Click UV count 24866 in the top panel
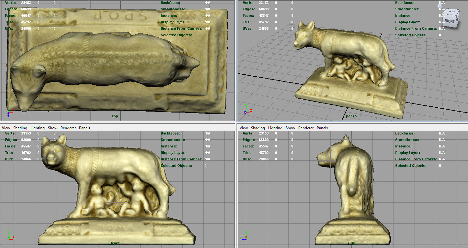Image resolution: width=468 pixels, height=248 pixels. click(x=26, y=28)
